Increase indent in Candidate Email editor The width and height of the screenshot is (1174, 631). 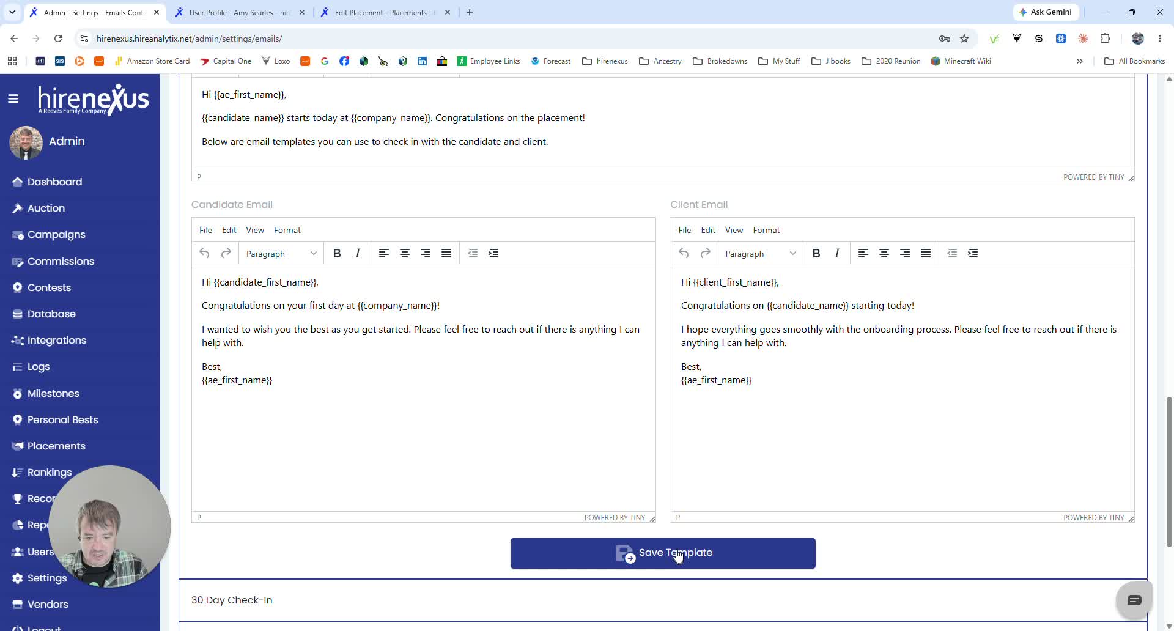click(493, 253)
